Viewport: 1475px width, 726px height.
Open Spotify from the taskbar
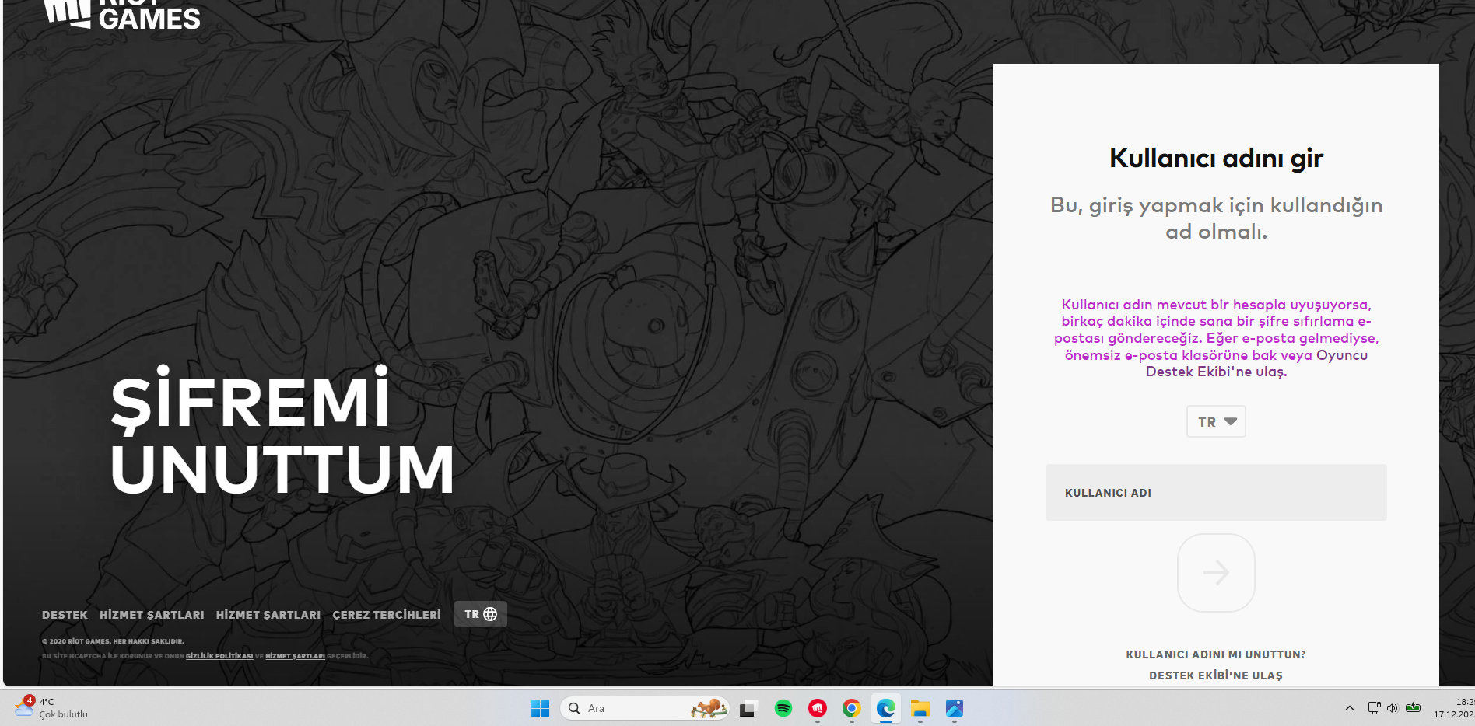(x=783, y=708)
